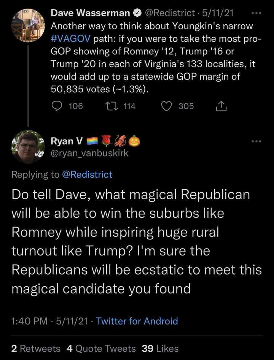This screenshot has height=360, width=274.
Task: Click the Twitter for Android source link
Action: click(137, 321)
